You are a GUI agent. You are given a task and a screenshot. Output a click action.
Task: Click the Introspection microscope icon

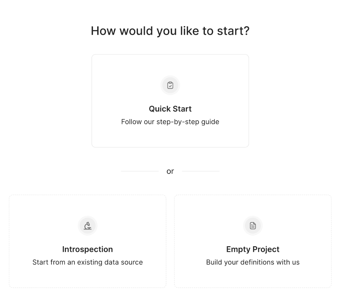(87, 226)
